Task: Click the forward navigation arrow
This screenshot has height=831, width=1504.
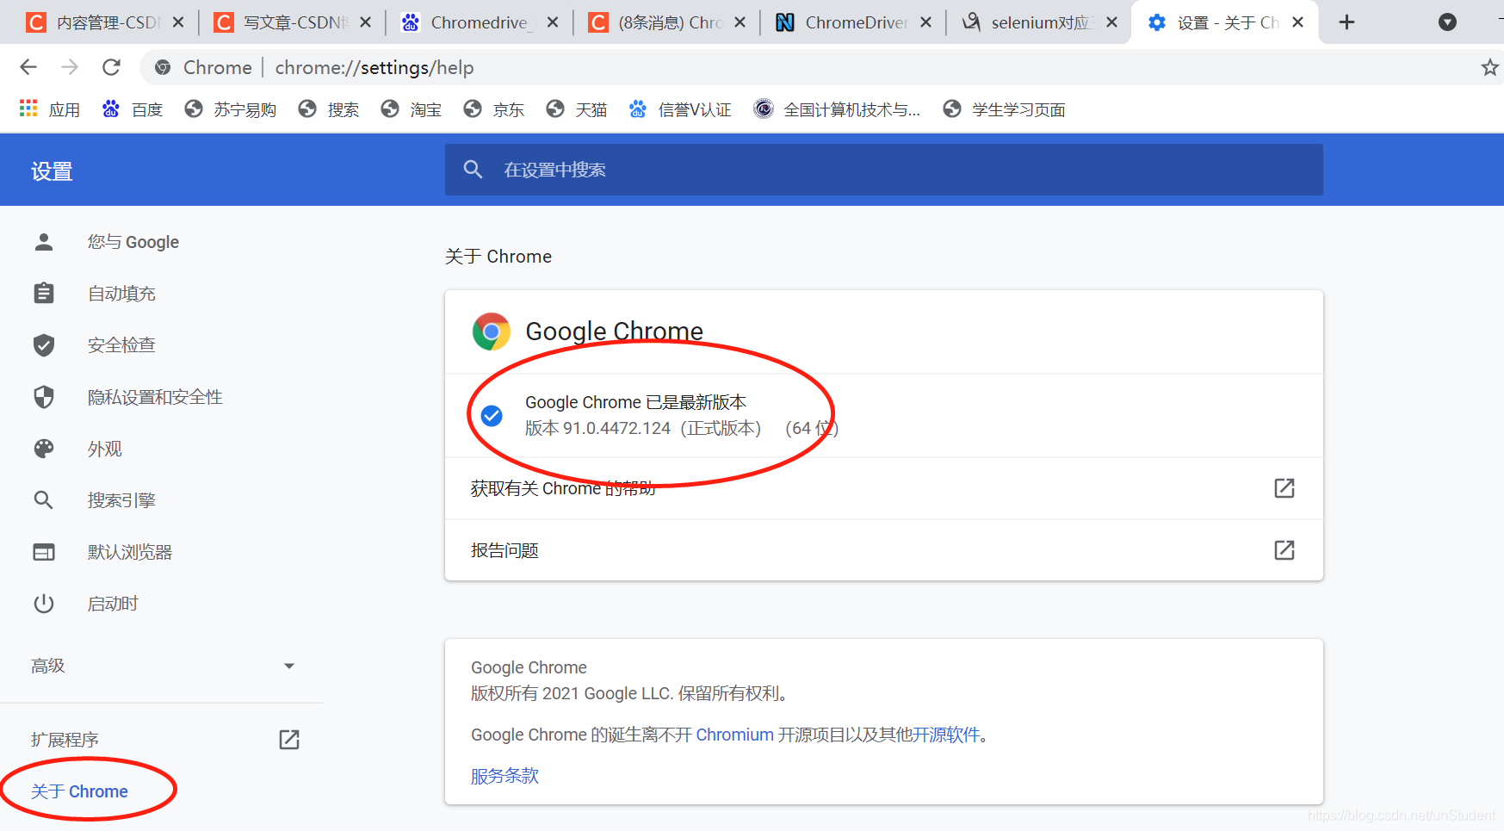Action: (70, 67)
